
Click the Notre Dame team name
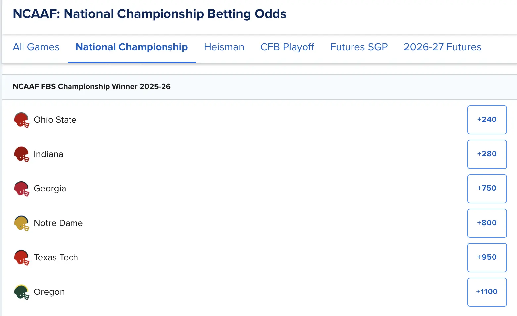(58, 223)
